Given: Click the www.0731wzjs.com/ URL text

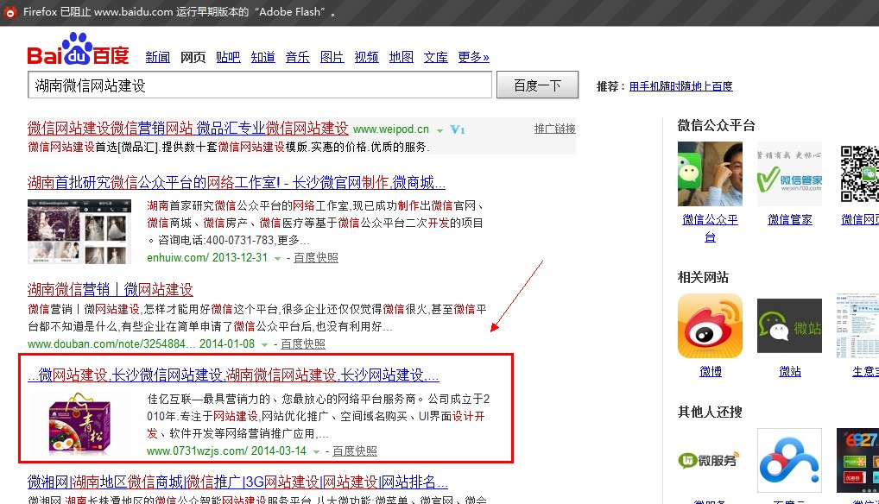Looking at the screenshot, I should point(198,450).
